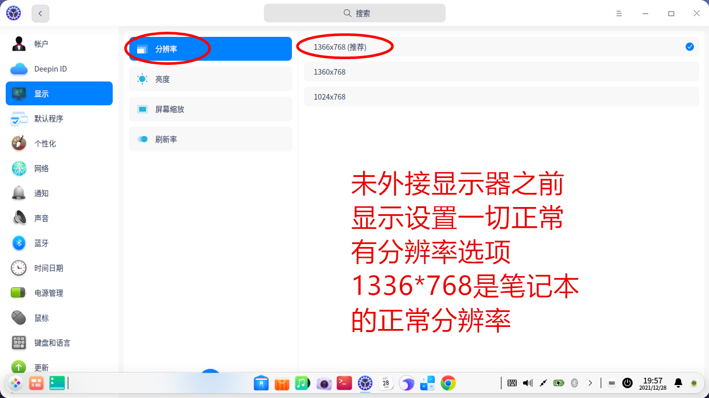Open the 时间日期 clock icon
This screenshot has width=709, height=398.
tap(19, 268)
